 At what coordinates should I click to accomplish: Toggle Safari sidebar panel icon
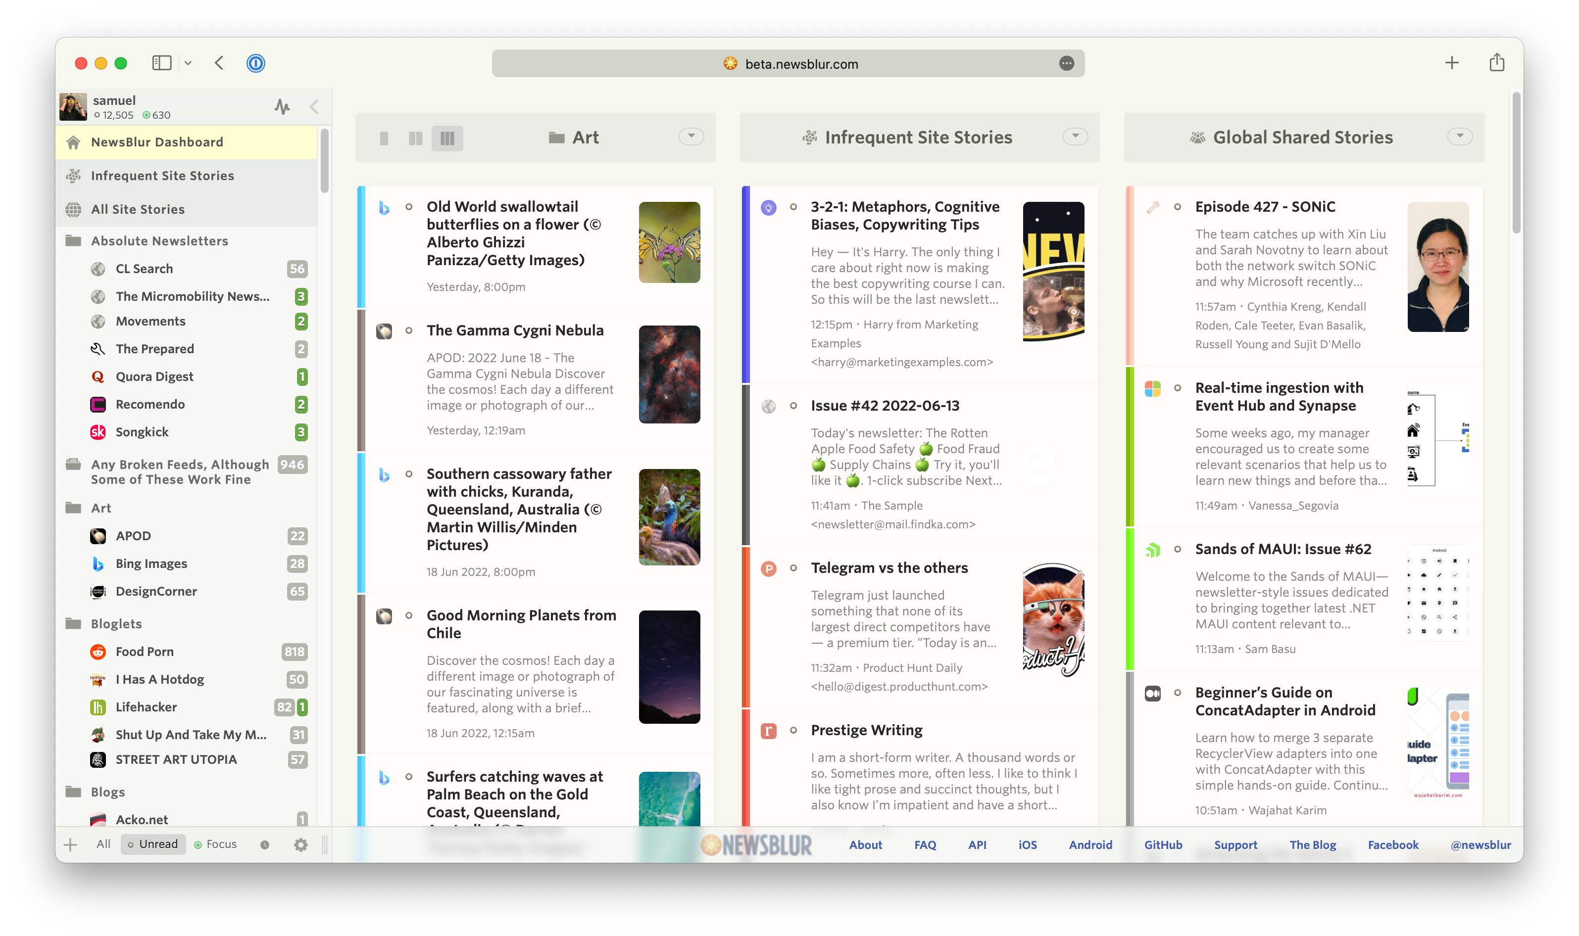click(x=161, y=63)
